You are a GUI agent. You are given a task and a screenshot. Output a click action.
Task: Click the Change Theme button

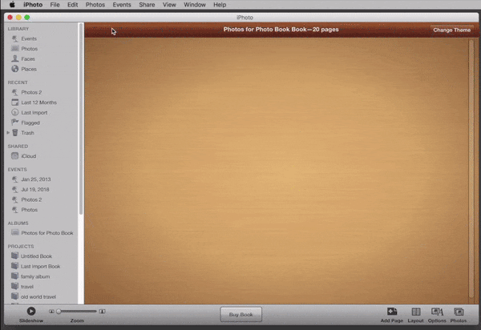[x=451, y=30]
